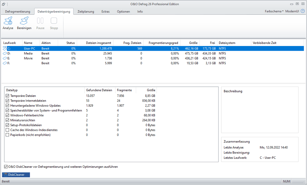The height and width of the screenshot is (185, 307).
Task: Click the Verbleibende Zeit column header
Action: pos(277,43)
